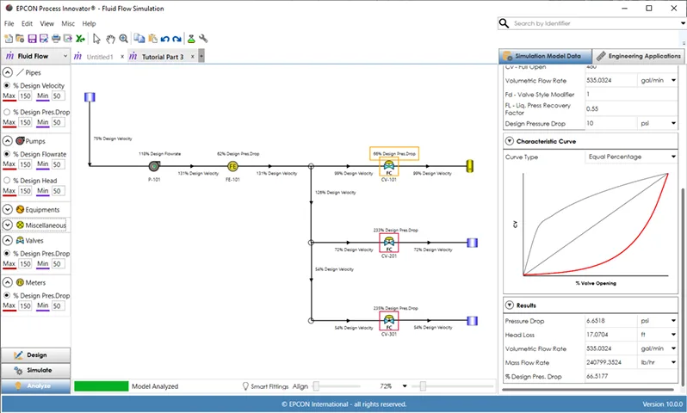Open the Engineering Applications panel
Screen dimensions: 687x413
[x=639, y=56]
